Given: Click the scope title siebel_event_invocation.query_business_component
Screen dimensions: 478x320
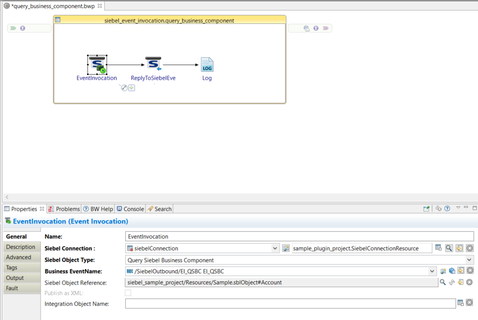Looking at the screenshot, I should coord(169,21).
